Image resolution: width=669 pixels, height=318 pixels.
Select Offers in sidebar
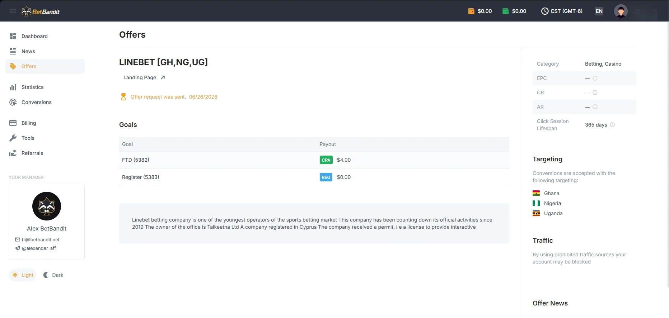(45, 66)
